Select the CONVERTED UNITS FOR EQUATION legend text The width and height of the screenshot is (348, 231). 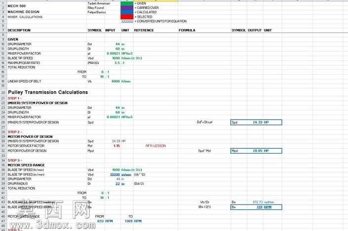pyautogui.click(x=161, y=21)
